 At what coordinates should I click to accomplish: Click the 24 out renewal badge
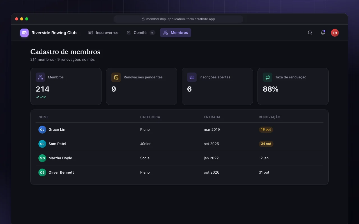[266, 144]
